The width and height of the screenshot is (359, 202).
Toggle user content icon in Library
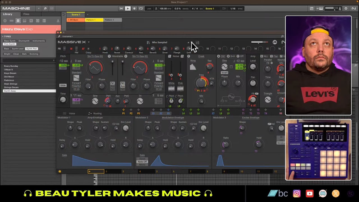(58, 21)
